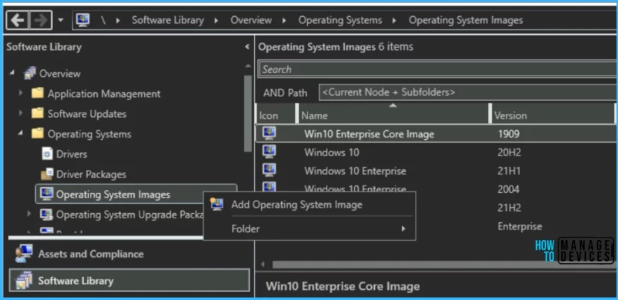Select Driver Packages in the tree
Image resolution: width=618 pixels, height=300 pixels.
[92, 174]
